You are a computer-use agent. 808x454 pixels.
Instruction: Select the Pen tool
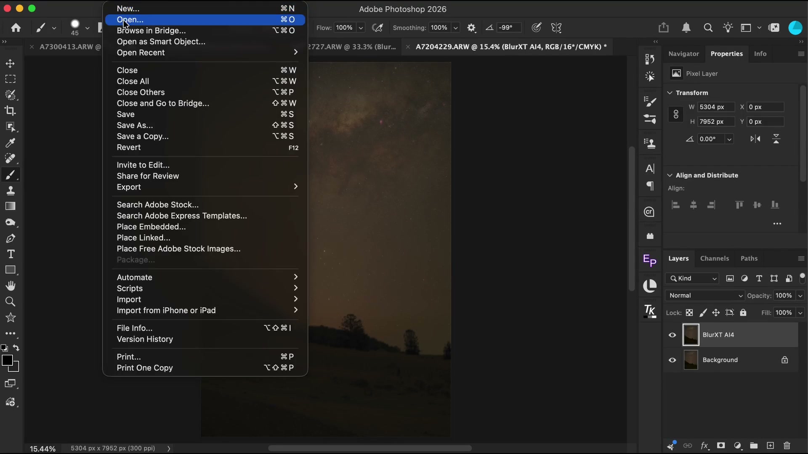coord(11,238)
